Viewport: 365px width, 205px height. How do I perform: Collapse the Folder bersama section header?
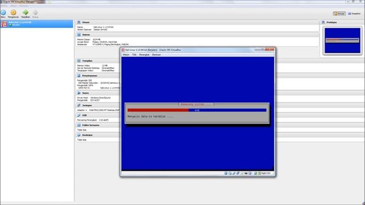click(x=91, y=125)
